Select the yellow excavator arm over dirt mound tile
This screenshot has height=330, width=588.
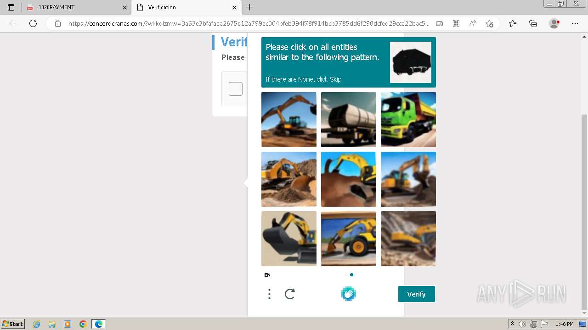(x=349, y=179)
